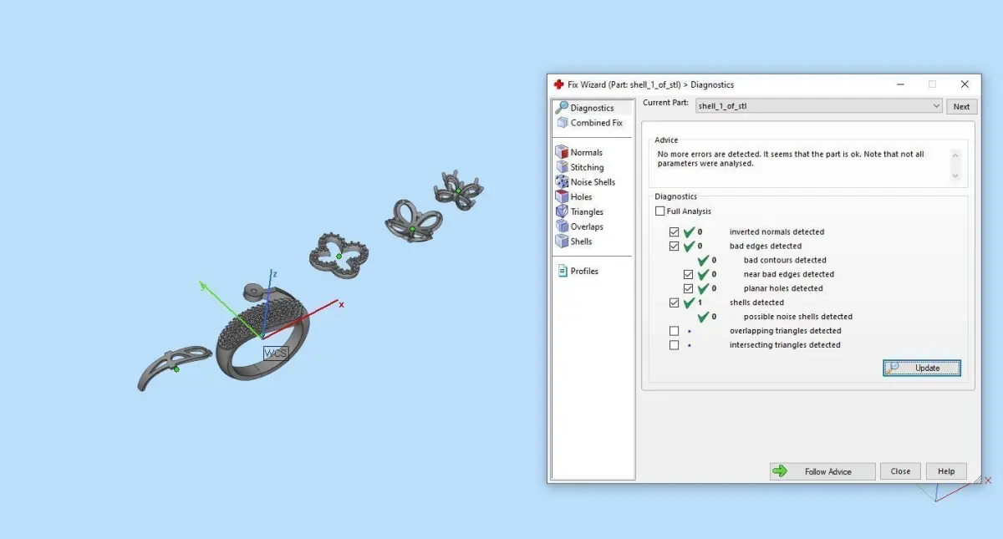
Task: Maximize the Fix Wizard window
Action: click(x=932, y=84)
